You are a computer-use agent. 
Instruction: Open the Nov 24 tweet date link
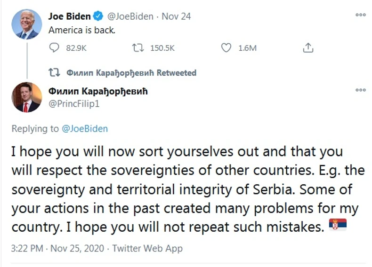(176, 16)
